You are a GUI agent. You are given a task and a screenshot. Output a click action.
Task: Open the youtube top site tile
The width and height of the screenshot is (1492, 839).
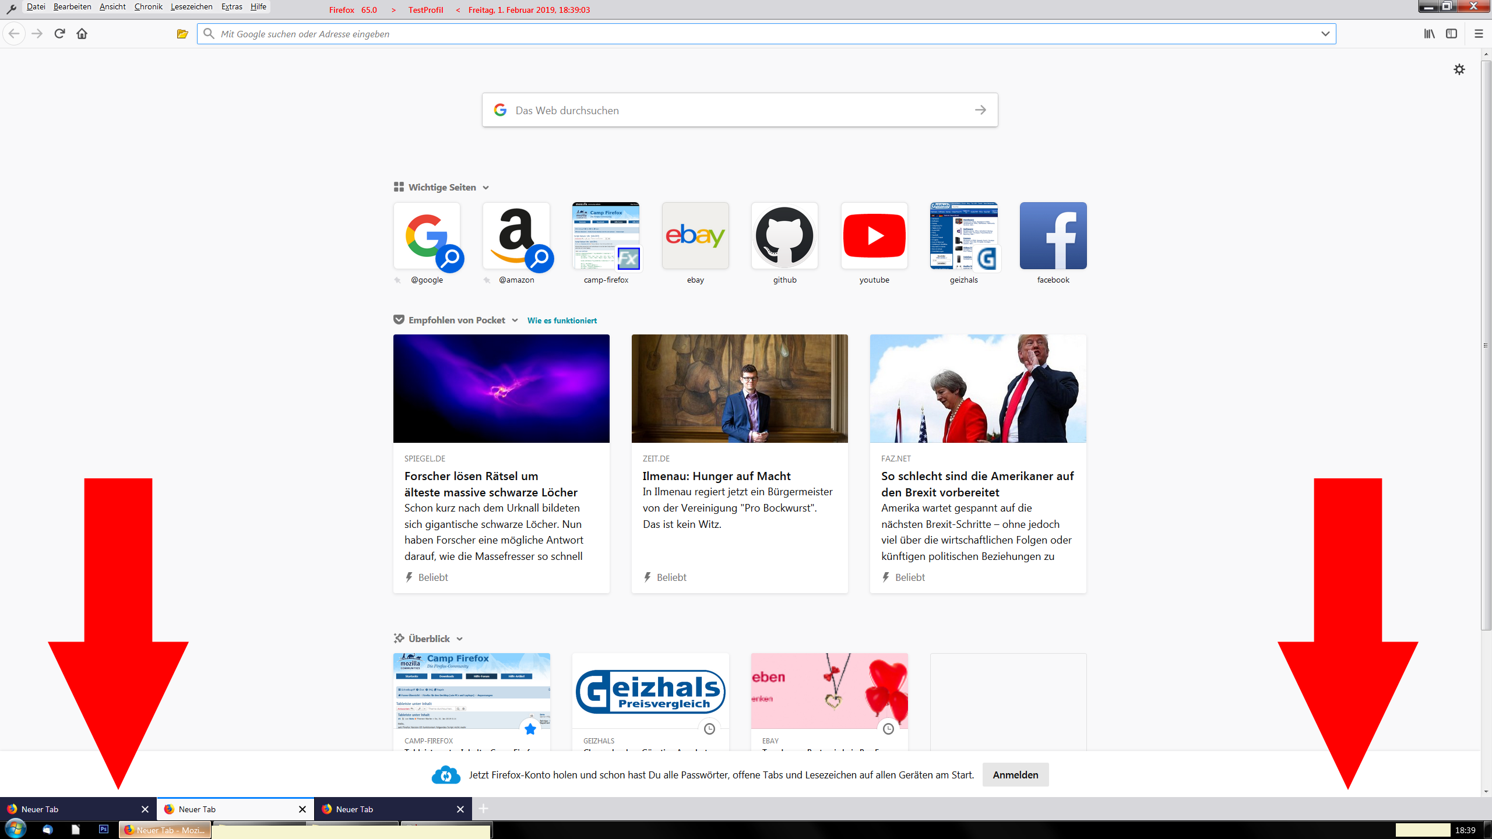pos(874,236)
